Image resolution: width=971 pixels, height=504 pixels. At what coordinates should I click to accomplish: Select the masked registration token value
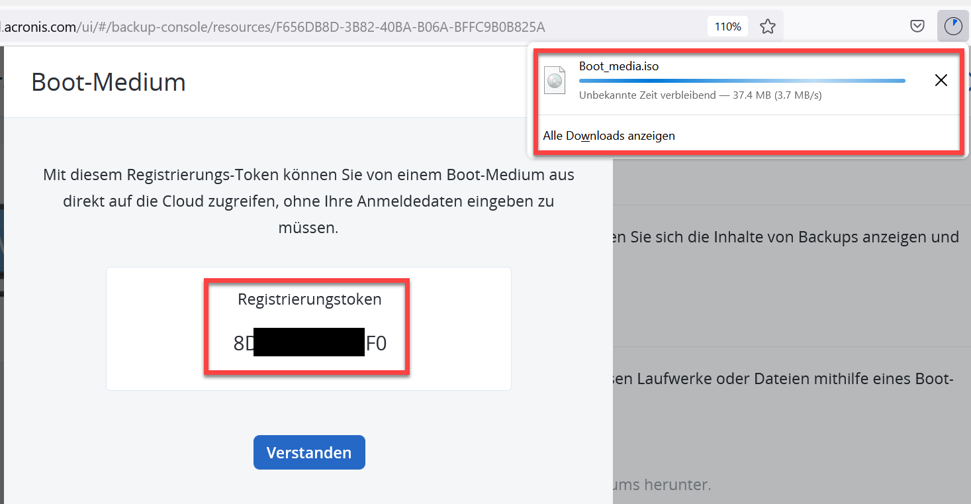(309, 343)
